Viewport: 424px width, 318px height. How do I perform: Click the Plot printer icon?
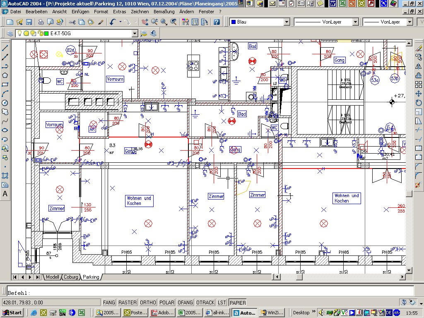point(41,22)
